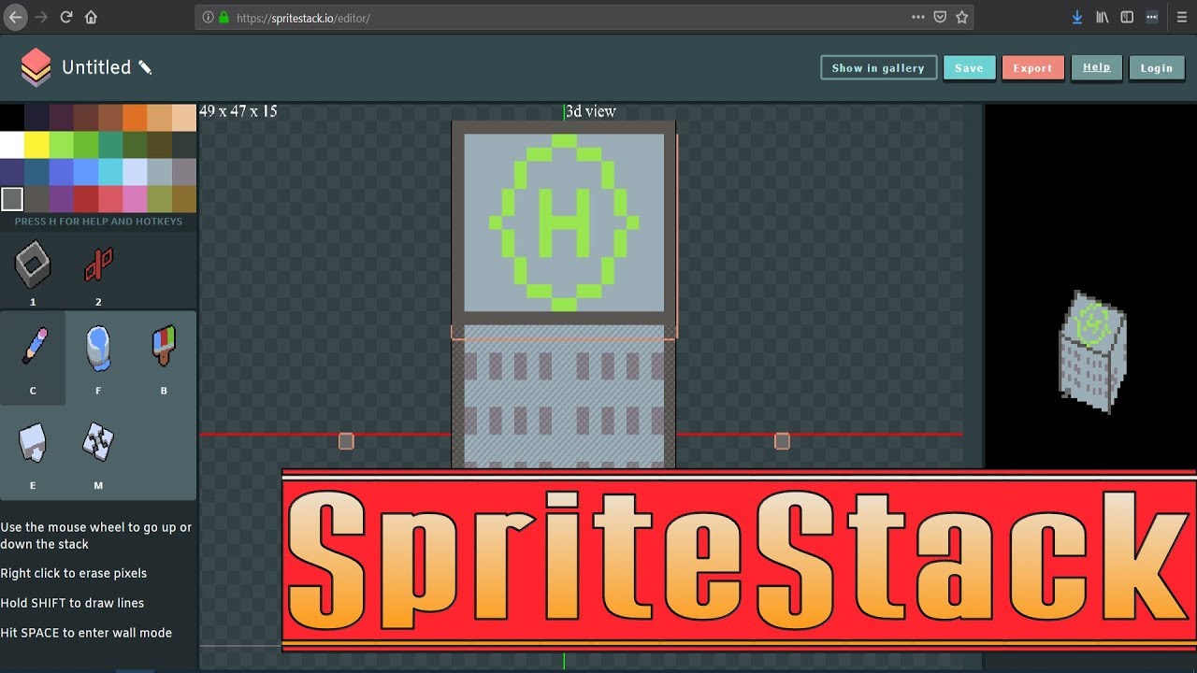Open the browser library icon

pos(1103,17)
